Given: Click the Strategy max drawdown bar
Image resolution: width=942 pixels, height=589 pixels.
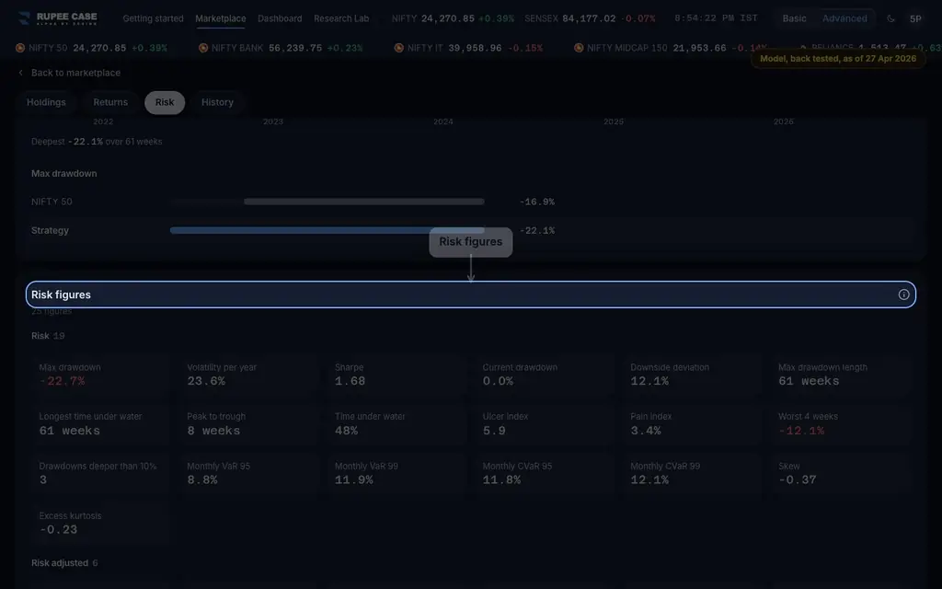Looking at the screenshot, I should [327, 230].
